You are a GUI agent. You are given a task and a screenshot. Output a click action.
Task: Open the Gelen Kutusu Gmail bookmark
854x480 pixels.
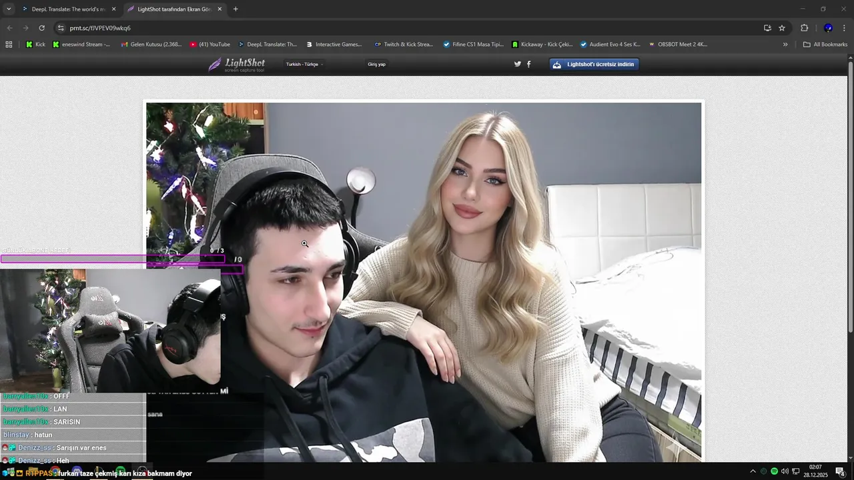(151, 45)
